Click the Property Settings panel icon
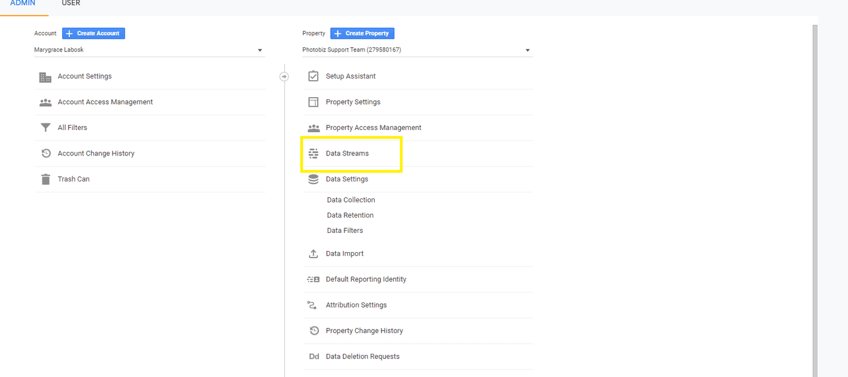848x377 pixels. point(313,102)
